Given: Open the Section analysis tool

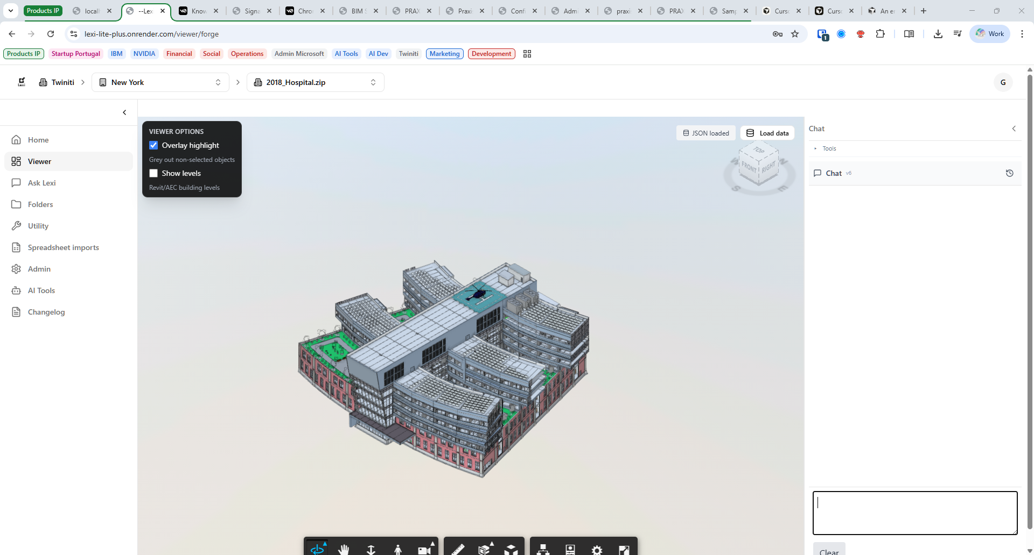Looking at the screenshot, I should point(484,549).
